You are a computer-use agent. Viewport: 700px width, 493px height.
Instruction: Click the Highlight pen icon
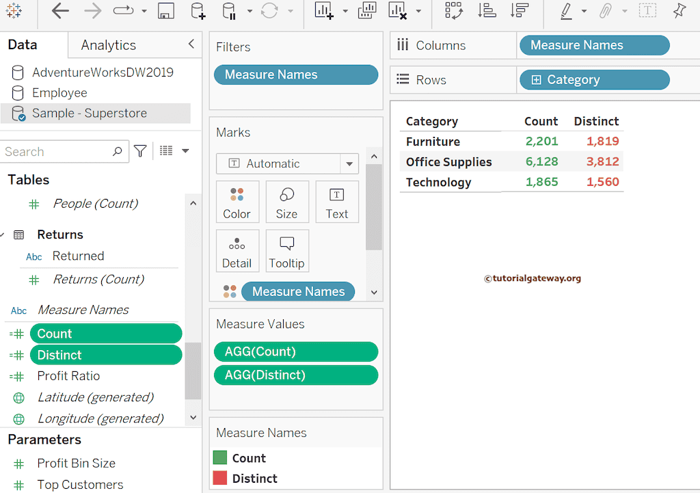(x=566, y=11)
